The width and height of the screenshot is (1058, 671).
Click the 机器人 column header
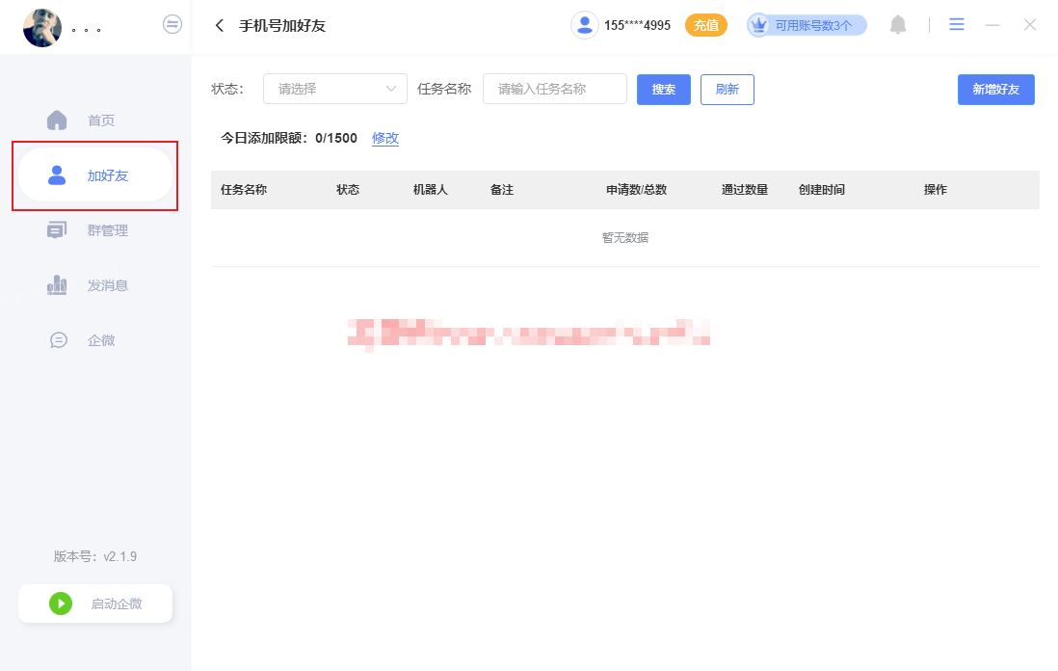pos(431,190)
